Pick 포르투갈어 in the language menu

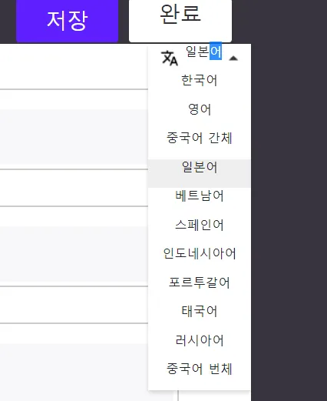[x=200, y=282]
